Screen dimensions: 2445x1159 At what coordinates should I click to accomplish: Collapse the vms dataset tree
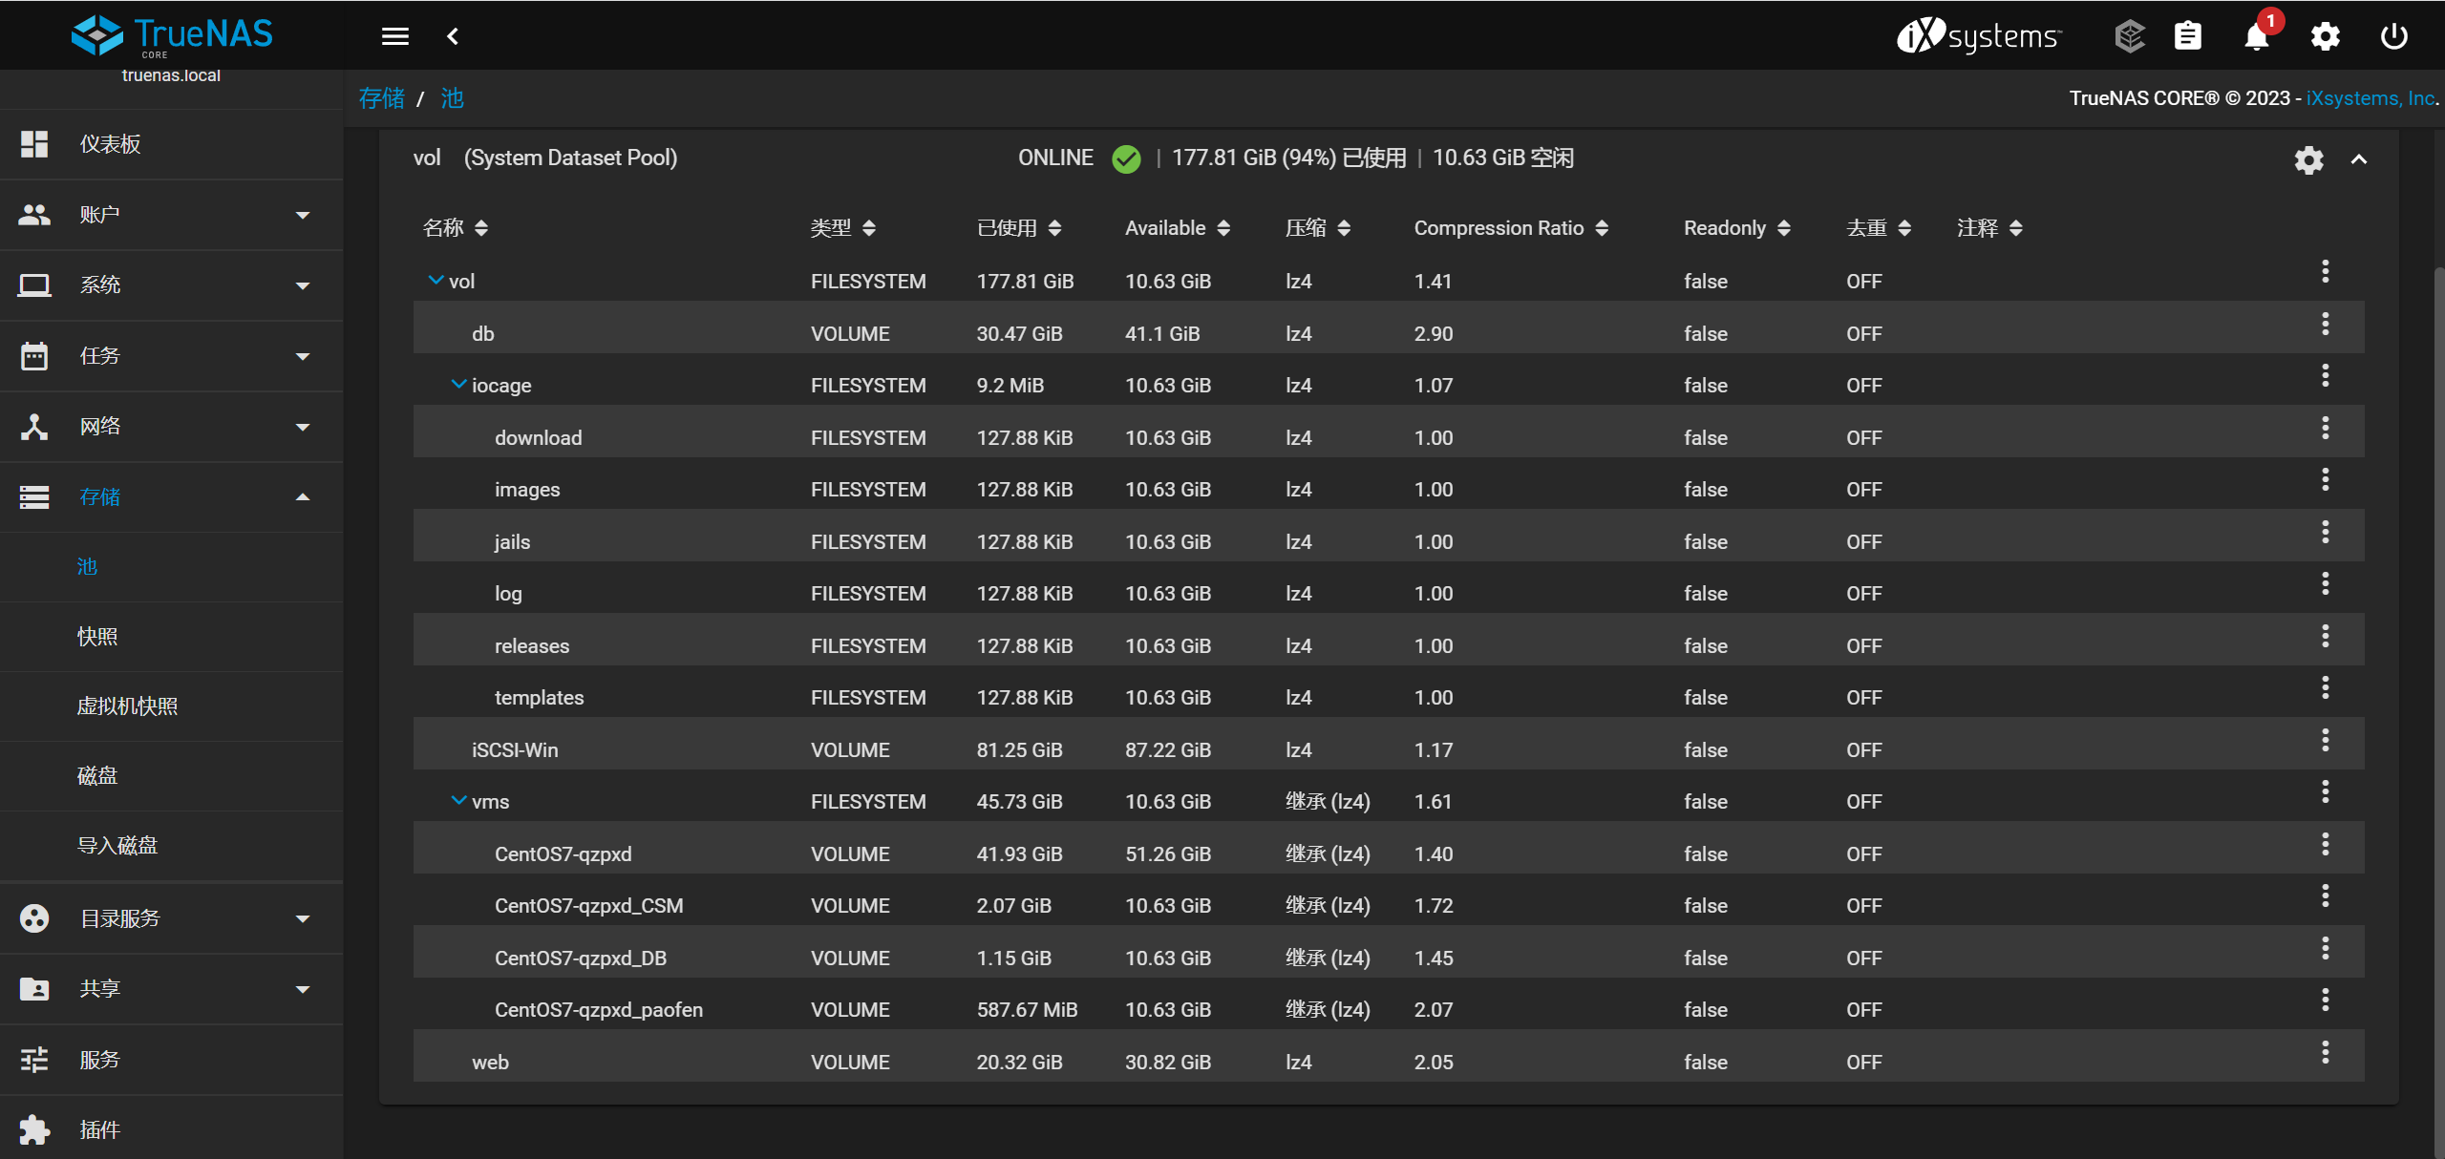(458, 801)
